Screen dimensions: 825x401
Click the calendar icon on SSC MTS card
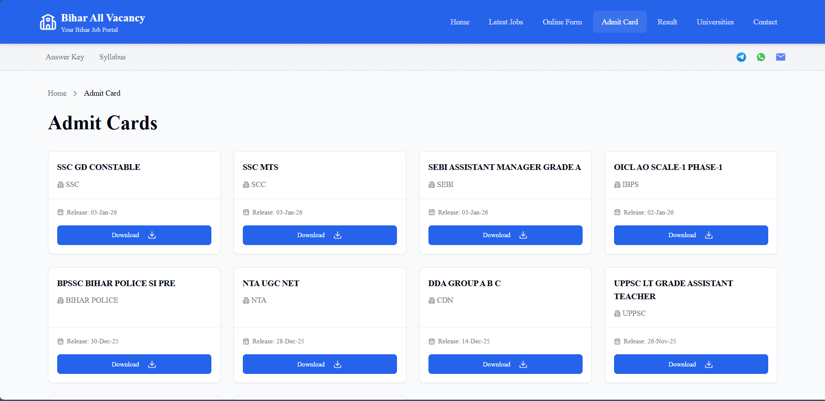246,212
